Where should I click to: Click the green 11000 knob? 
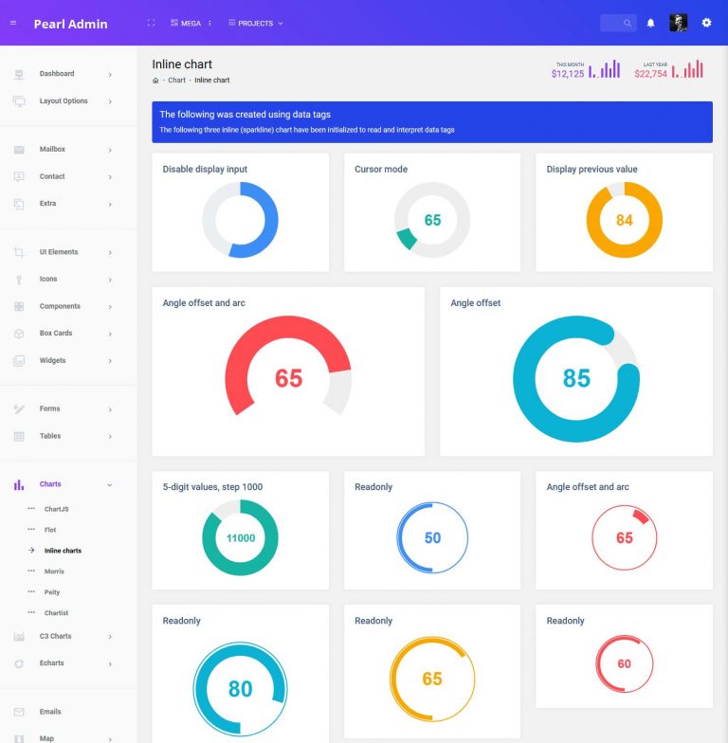(x=241, y=538)
